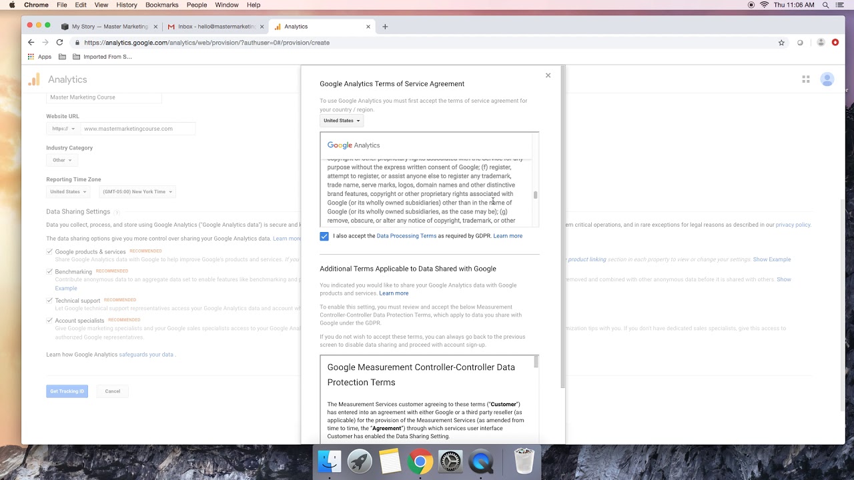
Task: Open QuickTime Player in the Dock
Action: coord(481,461)
